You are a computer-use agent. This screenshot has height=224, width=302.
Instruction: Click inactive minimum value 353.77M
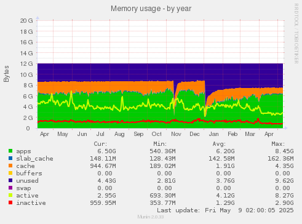tap(162, 203)
